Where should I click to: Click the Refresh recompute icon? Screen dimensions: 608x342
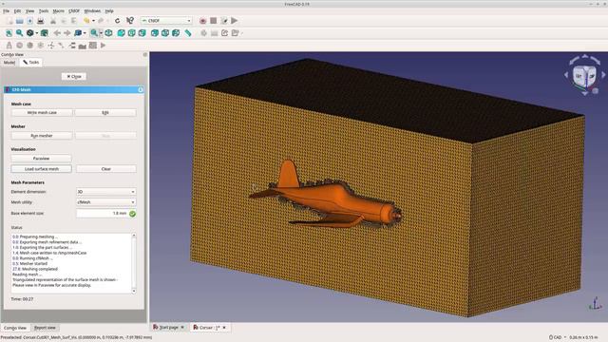point(117,21)
